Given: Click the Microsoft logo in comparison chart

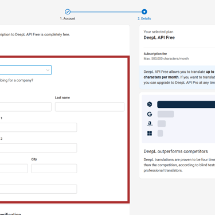Looking at the screenshot, I should click(x=150, y=133).
